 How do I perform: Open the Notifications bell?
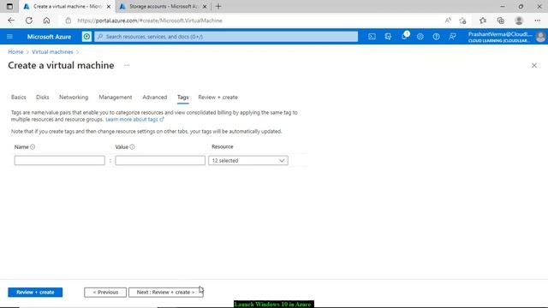404,36
